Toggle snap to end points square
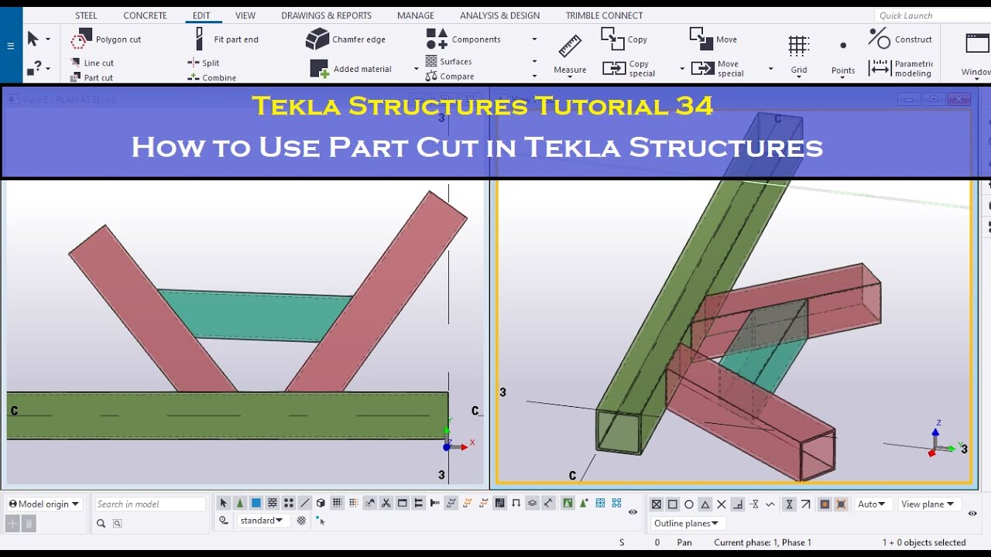 [673, 504]
